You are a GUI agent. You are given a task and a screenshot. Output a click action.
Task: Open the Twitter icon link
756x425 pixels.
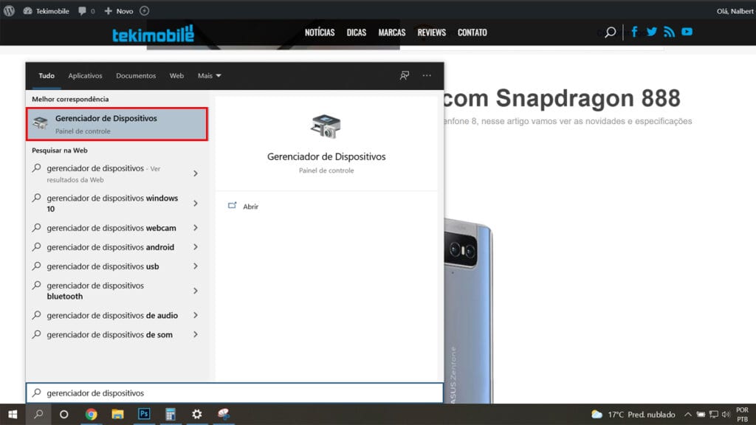[651, 32]
